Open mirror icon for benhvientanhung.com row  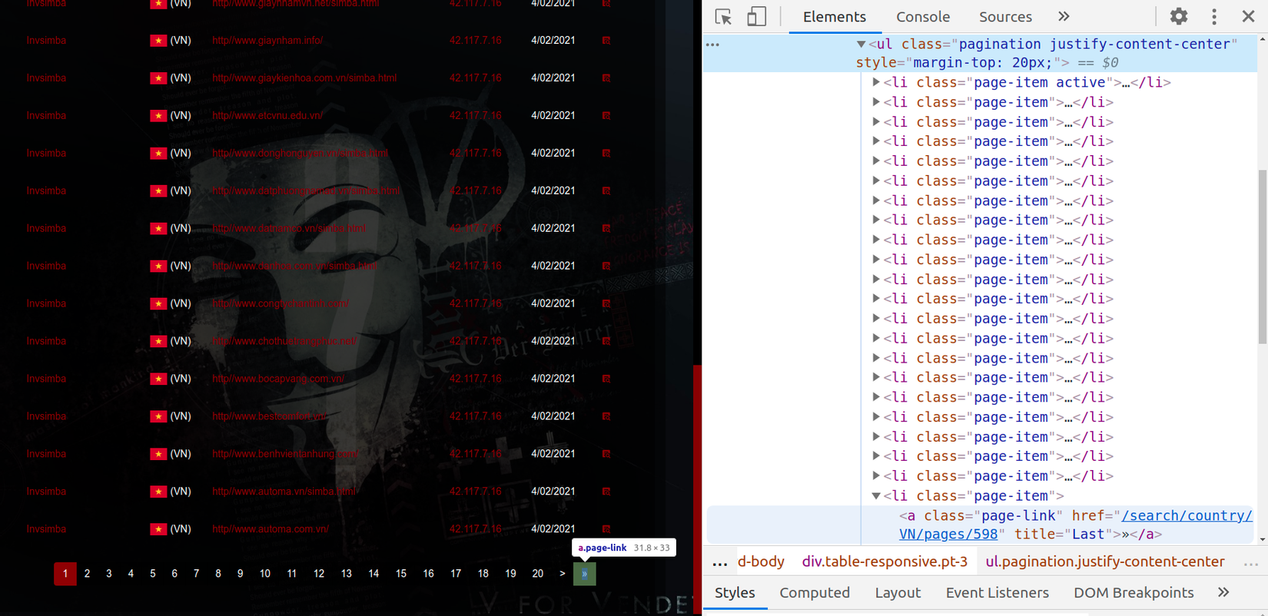(x=606, y=455)
